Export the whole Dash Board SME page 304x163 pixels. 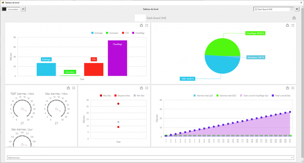pos(294,18)
